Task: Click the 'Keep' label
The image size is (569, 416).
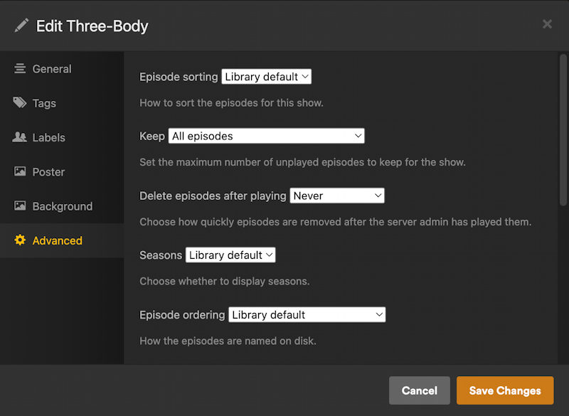Action: click(x=152, y=137)
